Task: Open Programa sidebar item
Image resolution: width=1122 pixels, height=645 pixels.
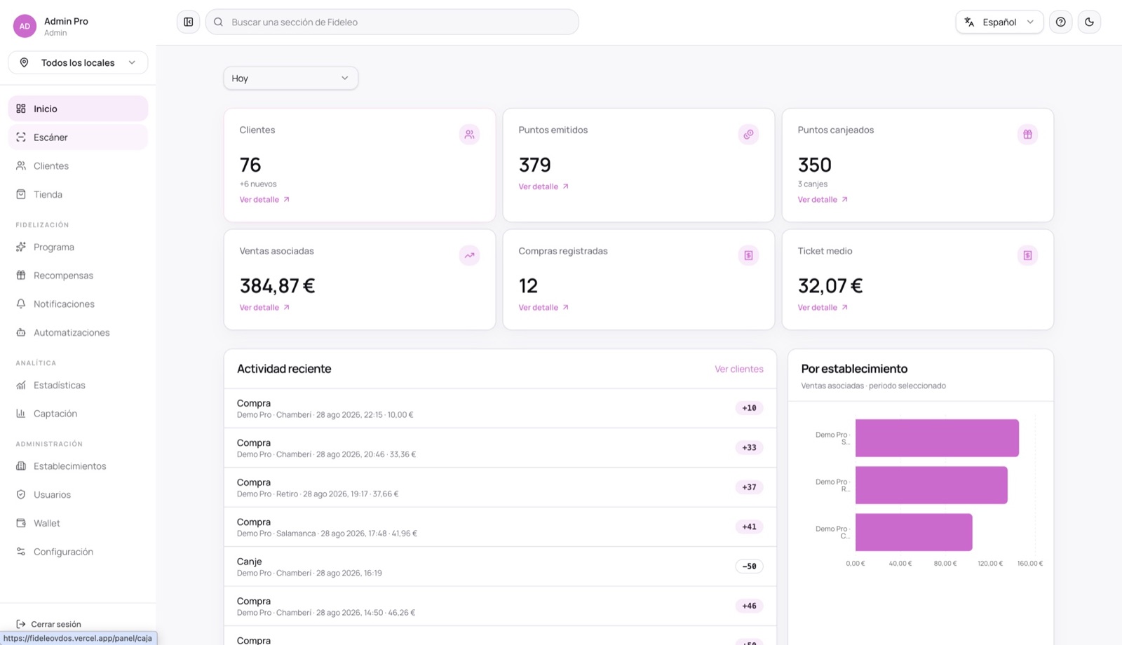Action: pyautogui.click(x=78, y=247)
